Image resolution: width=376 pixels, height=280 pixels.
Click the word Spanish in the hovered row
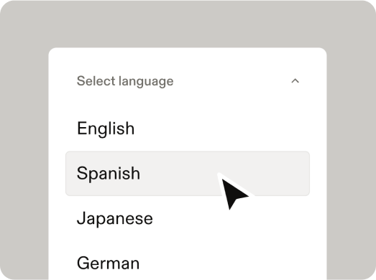click(x=109, y=174)
